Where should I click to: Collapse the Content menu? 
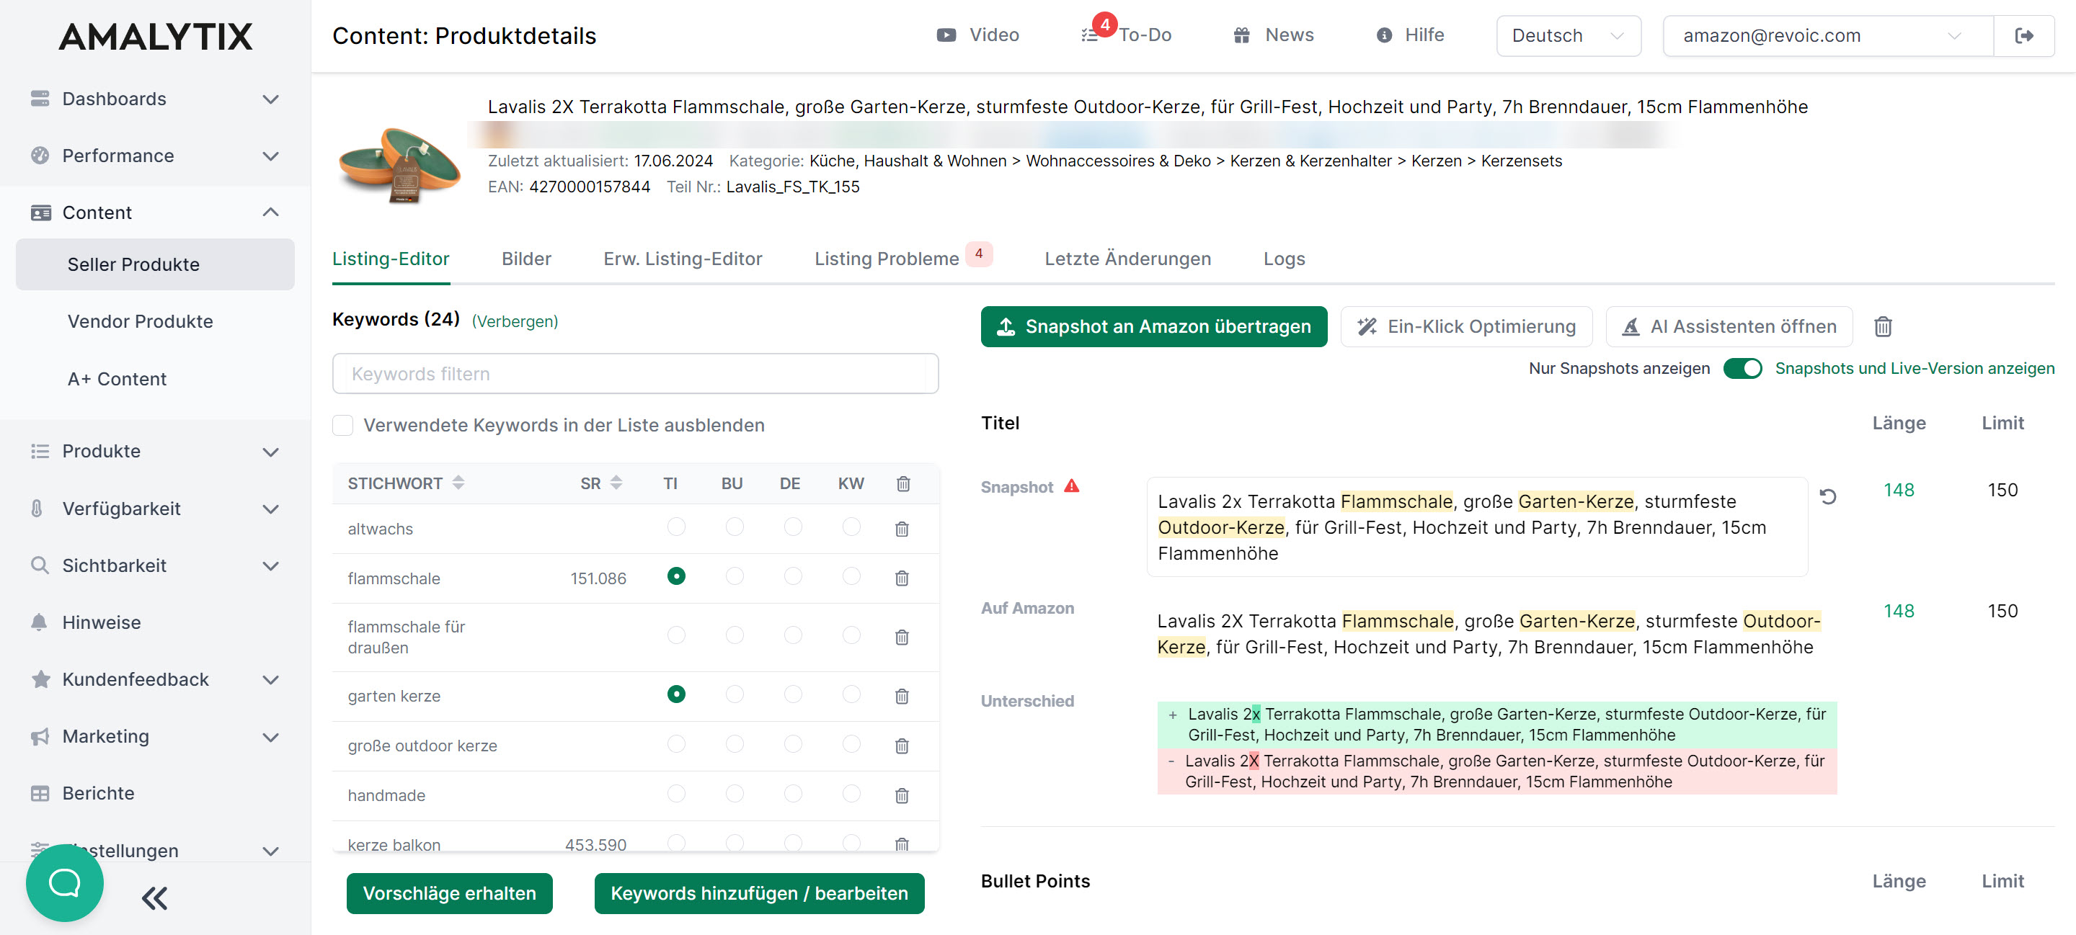point(155,212)
